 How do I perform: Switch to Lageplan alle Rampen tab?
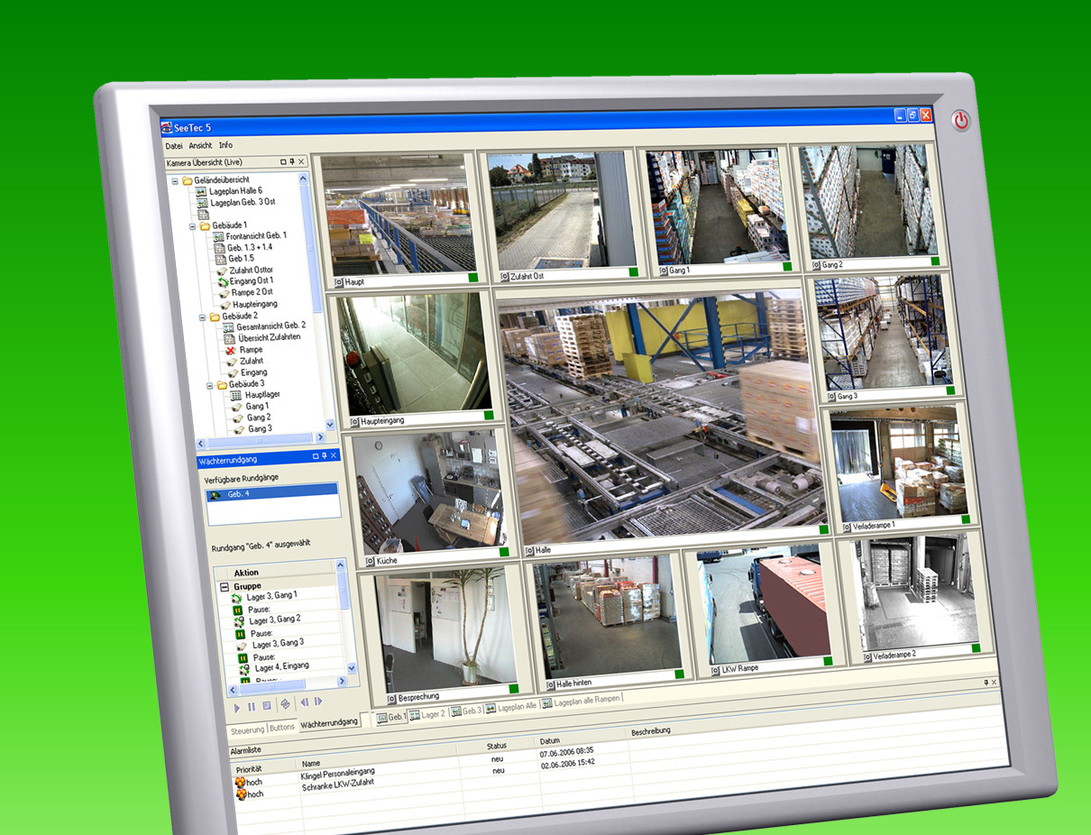[580, 701]
